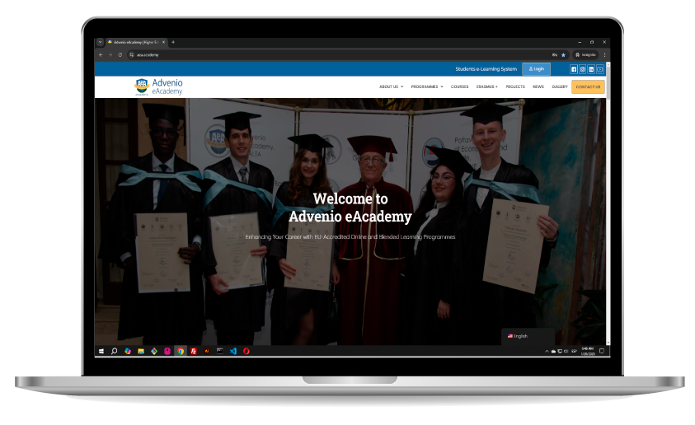Reload the page with refresh icon
This screenshot has width=695, height=425.
click(x=120, y=55)
